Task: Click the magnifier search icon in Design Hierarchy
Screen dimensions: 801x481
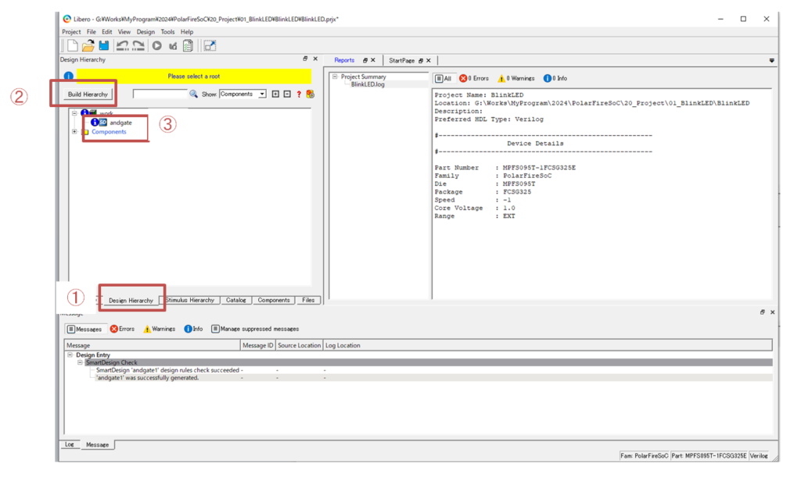Action: point(194,94)
